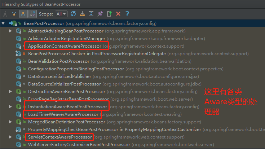Expand MergedBeanDefinitionPostProcessor node
The width and height of the screenshot is (265, 149).
[x=10, y=122]
